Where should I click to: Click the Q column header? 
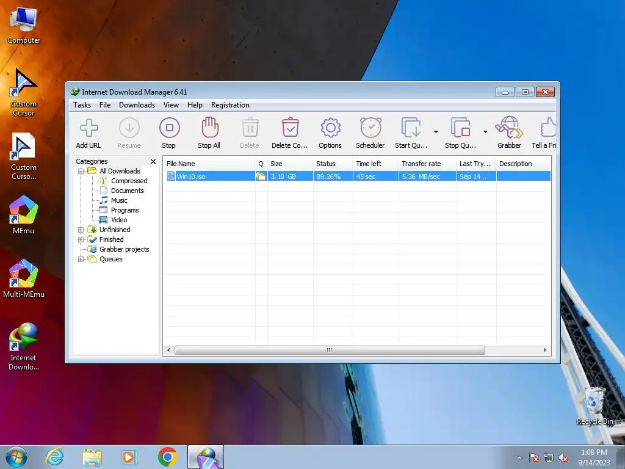coord(261,164)
